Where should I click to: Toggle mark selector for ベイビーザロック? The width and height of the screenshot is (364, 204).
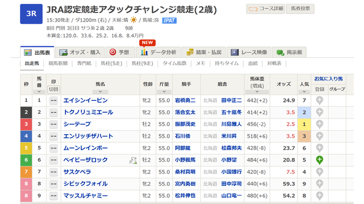click(53, 160)
